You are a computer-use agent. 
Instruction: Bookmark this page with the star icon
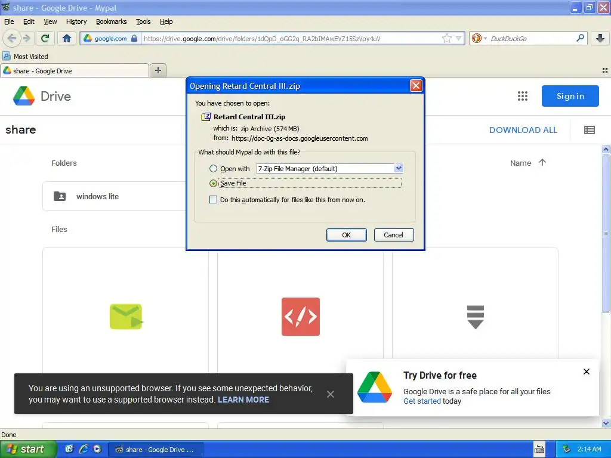446,38
